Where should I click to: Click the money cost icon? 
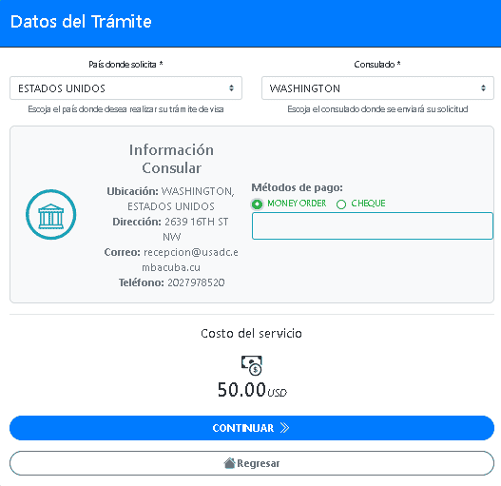click(252, 365)
